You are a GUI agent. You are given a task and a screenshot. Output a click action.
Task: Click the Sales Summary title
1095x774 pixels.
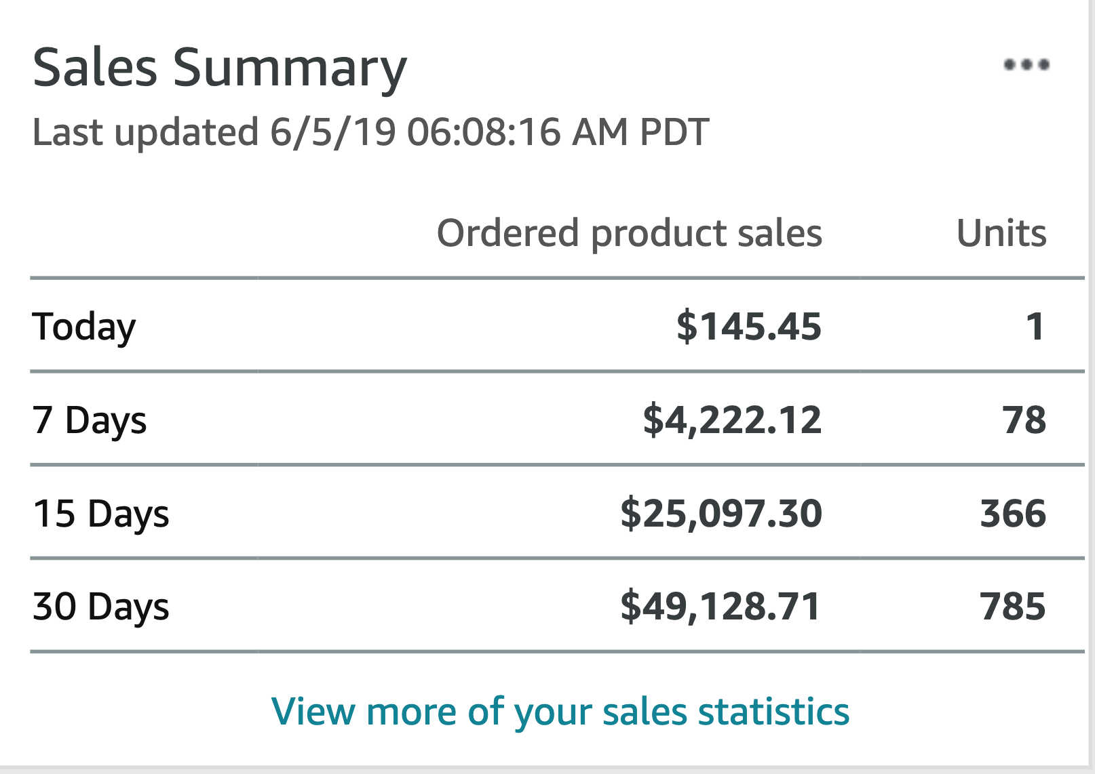coord(220,69)
